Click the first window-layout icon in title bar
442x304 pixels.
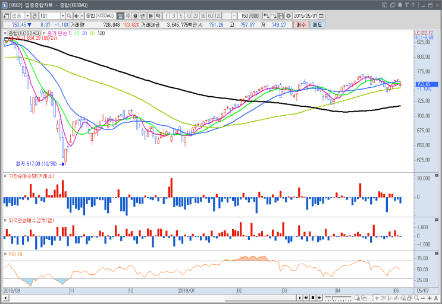385,5
